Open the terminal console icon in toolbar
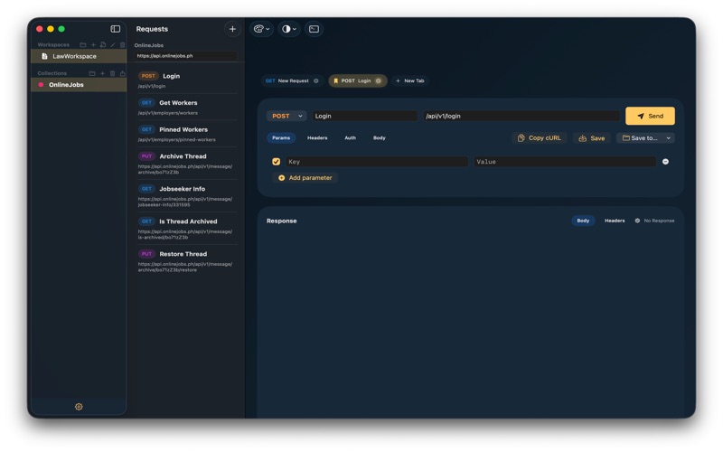Image resolution: width=723 pixels, height=452 pixels. pyautogui.click(x=314, y=29)
